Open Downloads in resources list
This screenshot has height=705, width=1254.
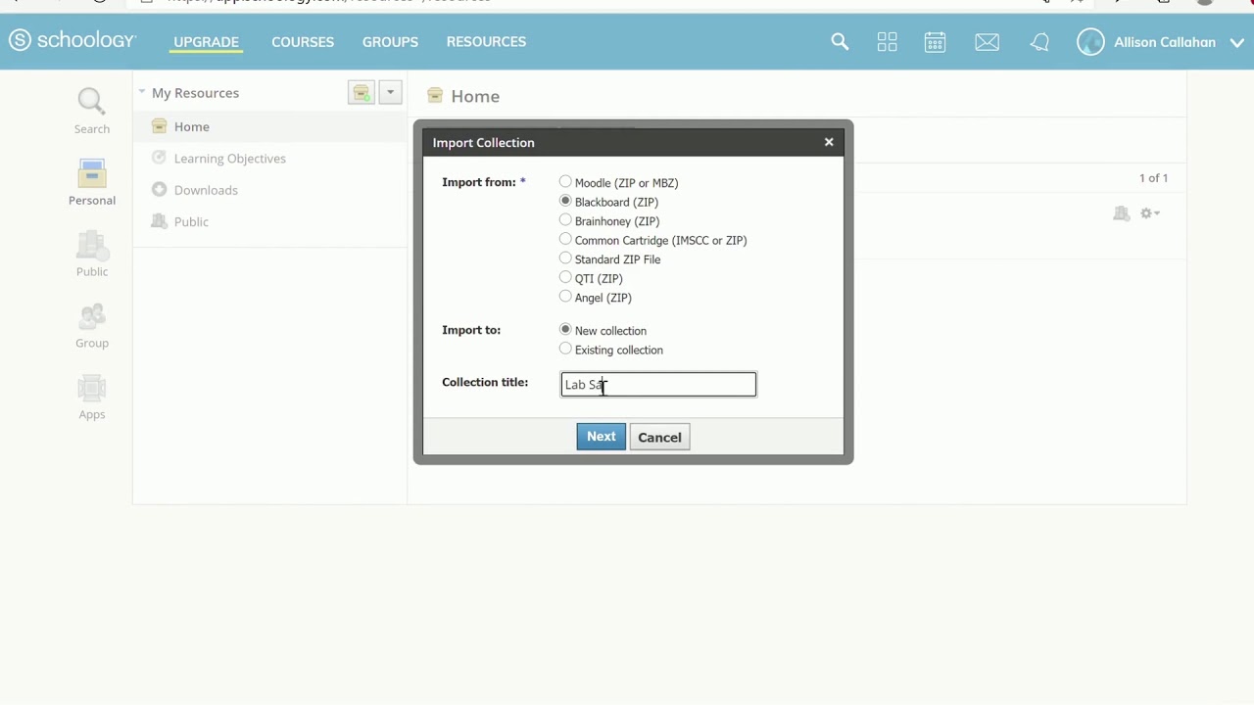click(206, 190)
